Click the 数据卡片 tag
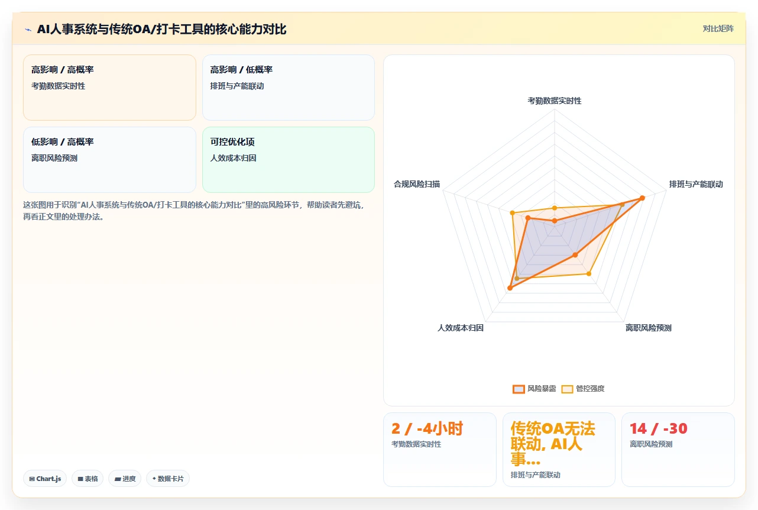The height and width of the screenshot is (510, 758). pos(168,479)
